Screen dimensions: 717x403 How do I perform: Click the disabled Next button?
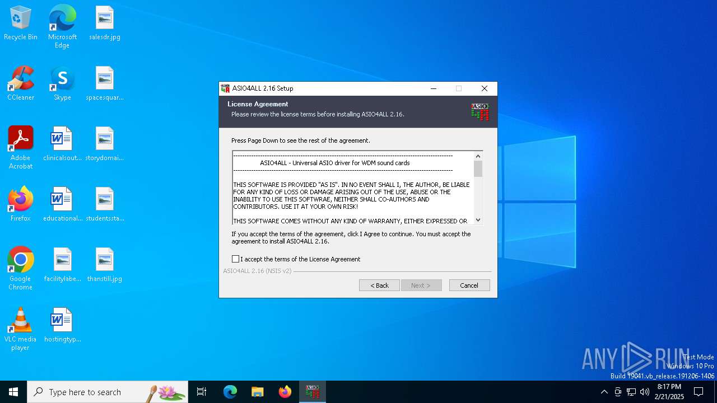421,285
